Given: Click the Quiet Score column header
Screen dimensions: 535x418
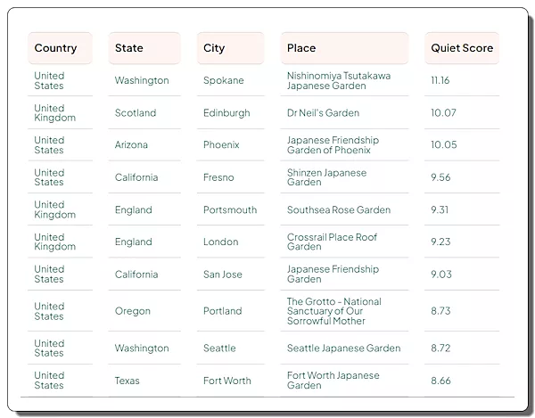Looking at the screenshot, I should point(462,48).
